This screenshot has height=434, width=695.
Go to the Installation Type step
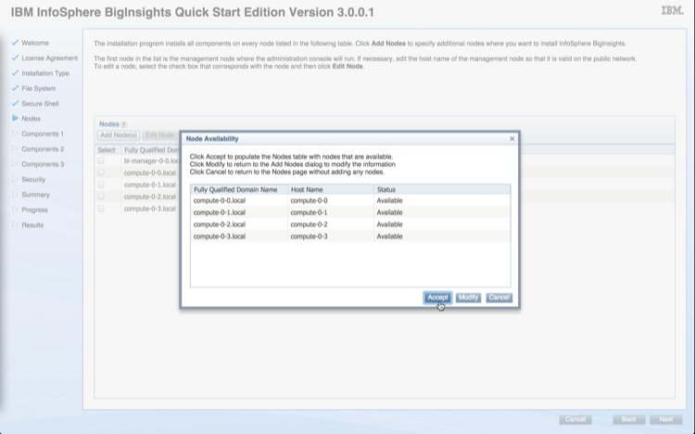[x=45, y=73]
